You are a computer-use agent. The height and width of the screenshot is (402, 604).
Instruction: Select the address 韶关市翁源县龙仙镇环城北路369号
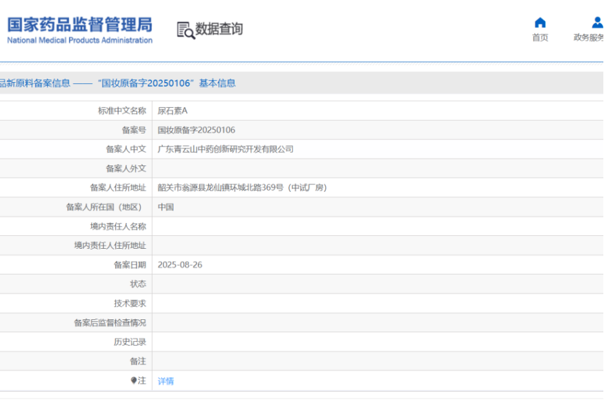(220, 188)
